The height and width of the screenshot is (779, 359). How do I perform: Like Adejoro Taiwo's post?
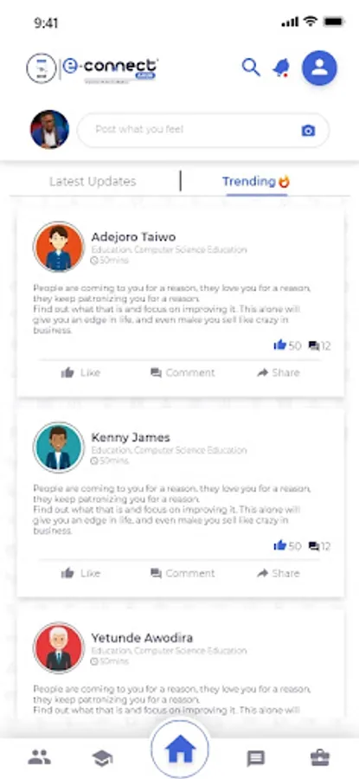80,372
